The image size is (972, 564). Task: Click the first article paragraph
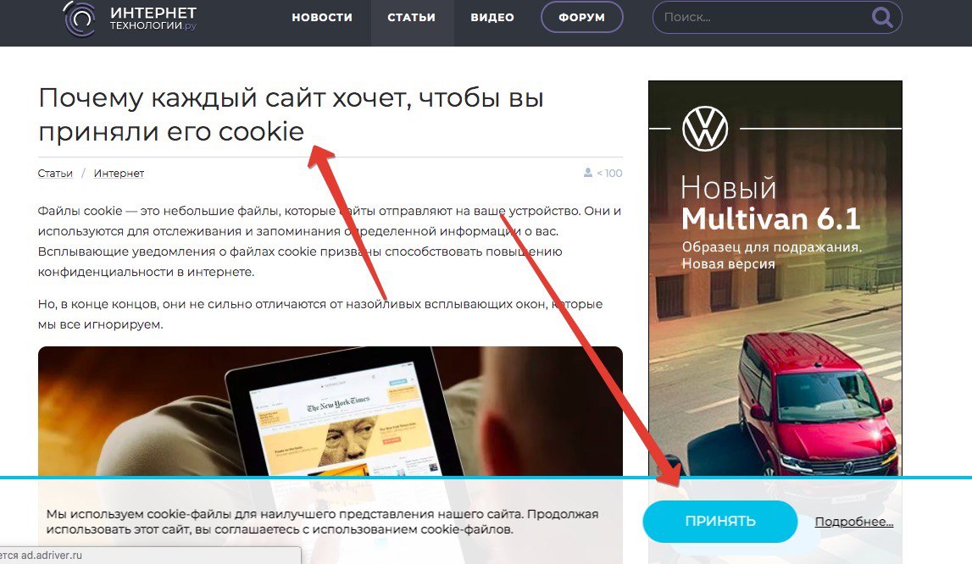pos(329,241)
